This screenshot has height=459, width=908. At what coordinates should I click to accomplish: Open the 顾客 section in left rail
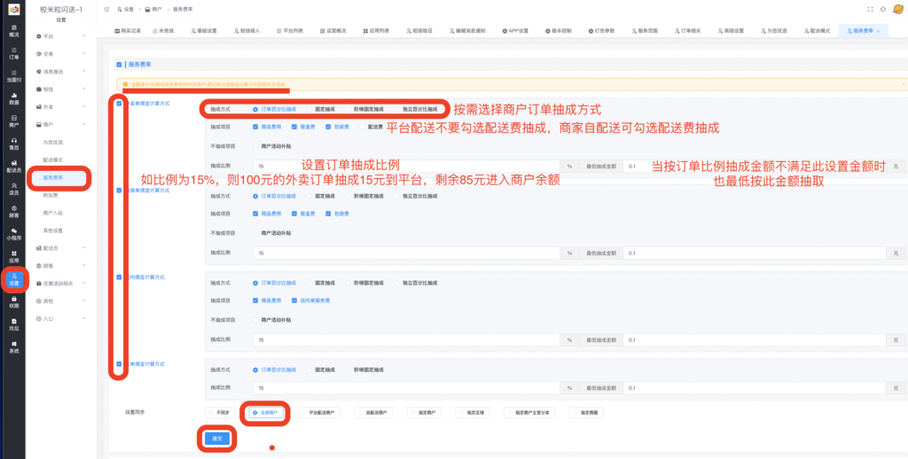click(x=14, y=211)
